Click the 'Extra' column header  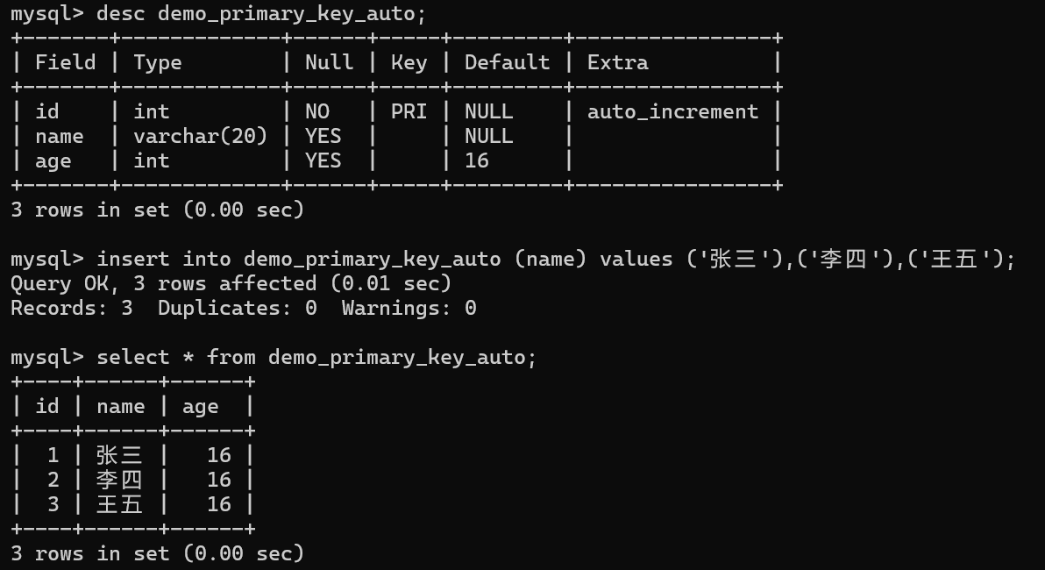tap(617, 62)
